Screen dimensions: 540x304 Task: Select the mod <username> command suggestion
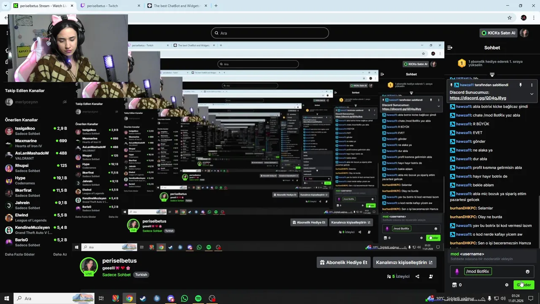tap(492, 256)
